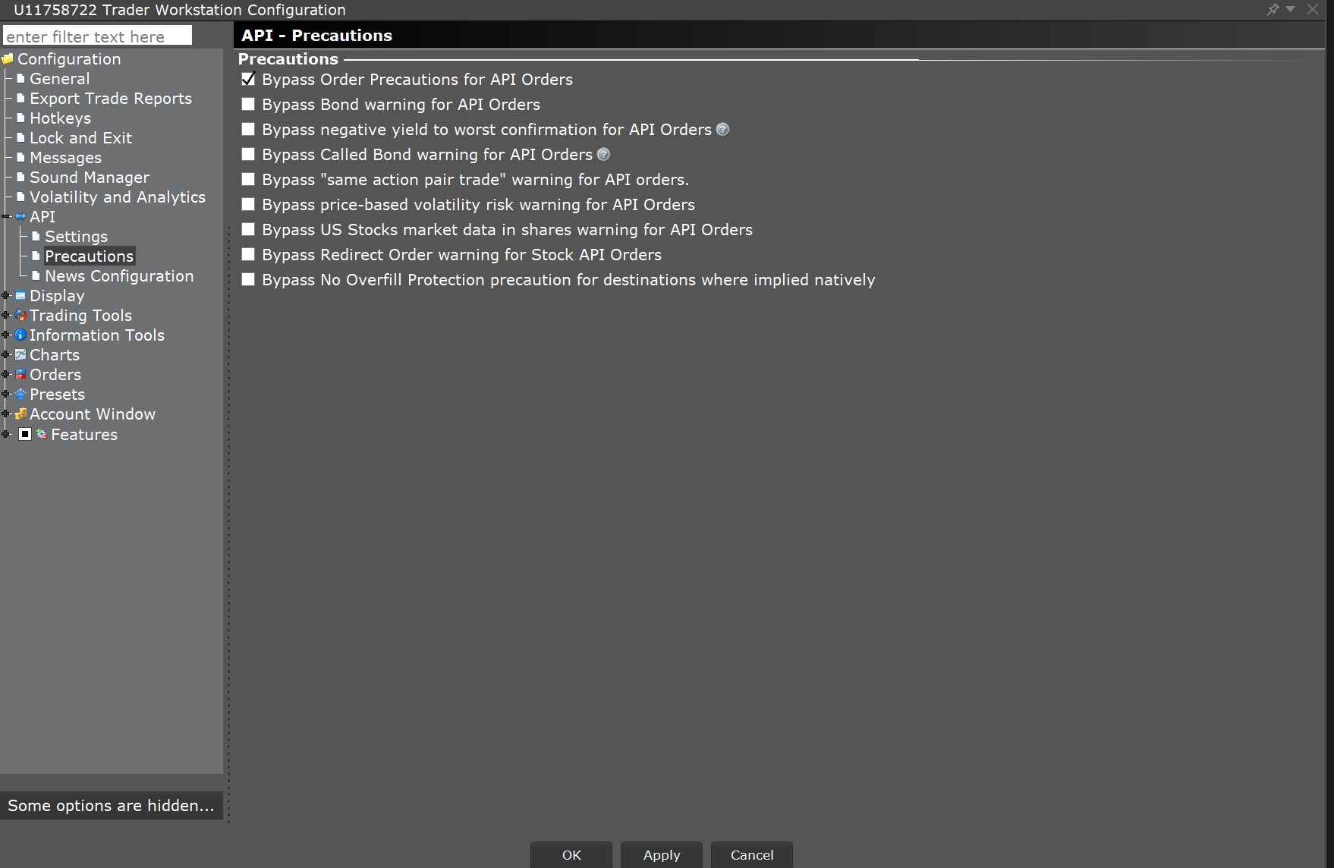Screen dimensions: 1334x868
Task: Click the Presets icon in the tree
Action: [20, 395]
